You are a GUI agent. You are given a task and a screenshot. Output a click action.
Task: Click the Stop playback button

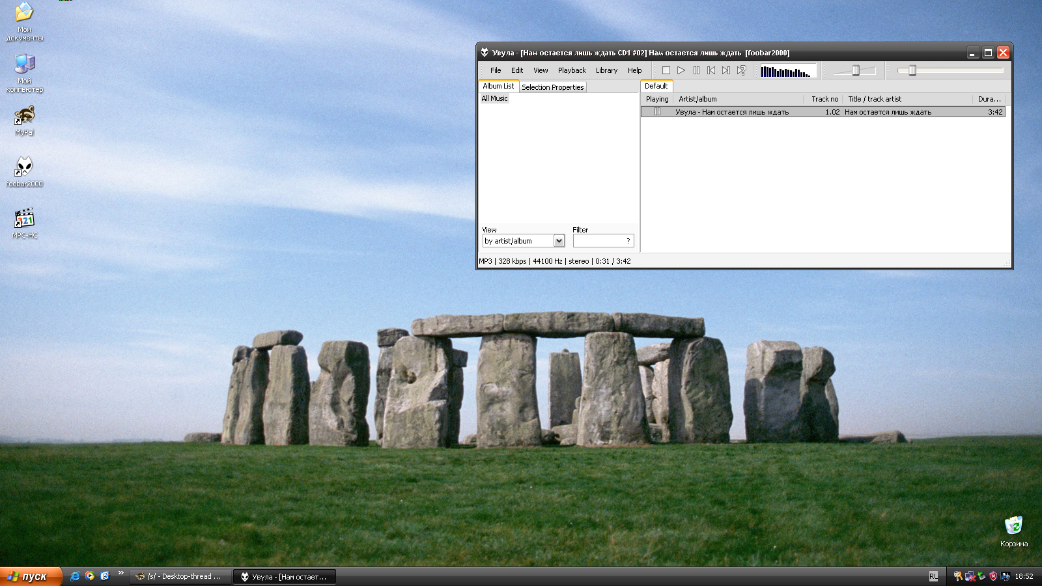[x=666, y=70]
